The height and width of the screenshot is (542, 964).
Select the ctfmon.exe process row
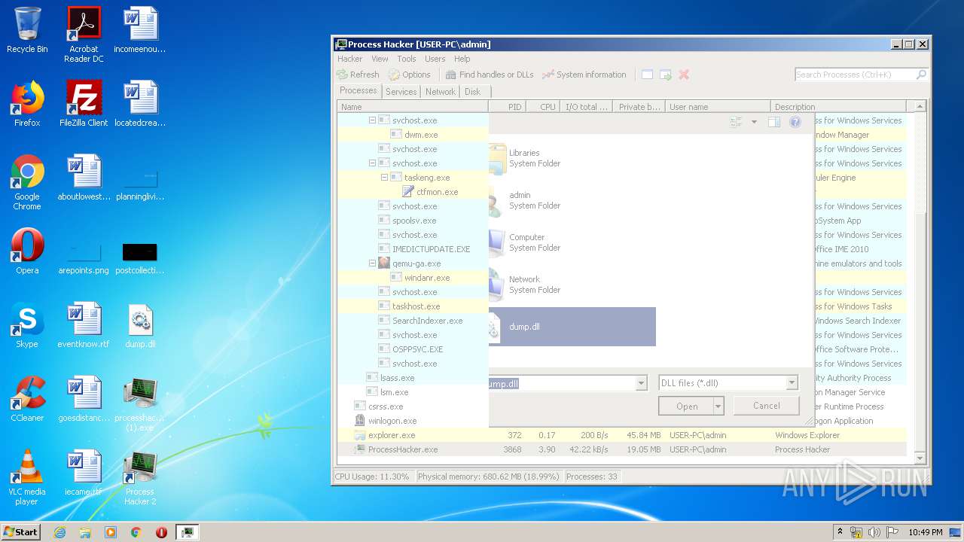413,192
